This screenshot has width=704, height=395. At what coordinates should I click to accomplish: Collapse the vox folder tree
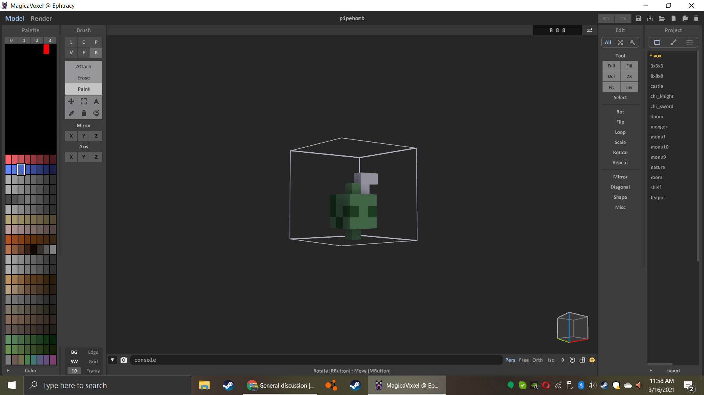(651, 56)
